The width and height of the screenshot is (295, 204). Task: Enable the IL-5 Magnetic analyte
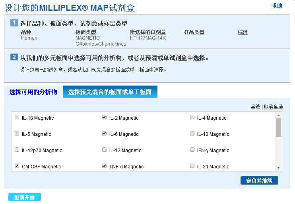[x=17, y=133]
